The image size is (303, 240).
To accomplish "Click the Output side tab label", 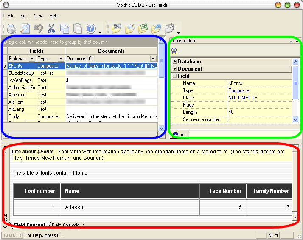I will 5,220.
